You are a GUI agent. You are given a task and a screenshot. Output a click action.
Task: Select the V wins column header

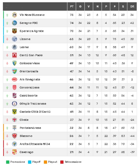click(89, 6)
